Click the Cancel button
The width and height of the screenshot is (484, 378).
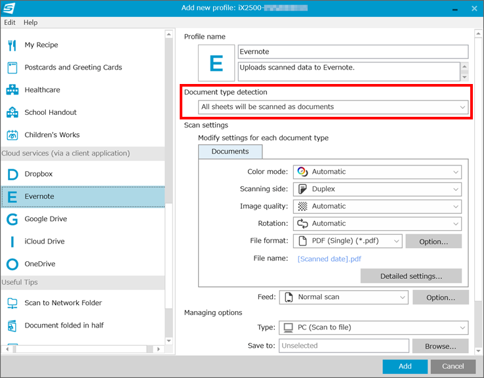click(x=453, y=367)
